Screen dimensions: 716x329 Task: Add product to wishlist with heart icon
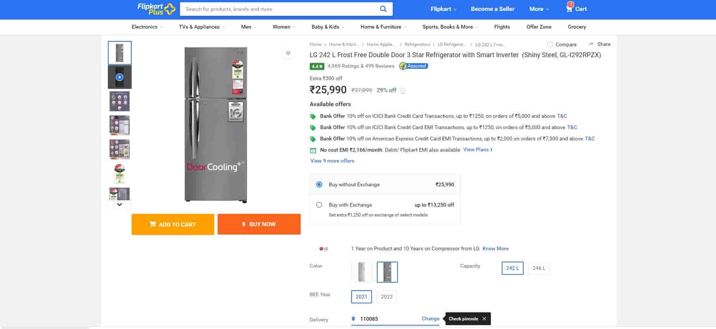(x=288, y=53)
